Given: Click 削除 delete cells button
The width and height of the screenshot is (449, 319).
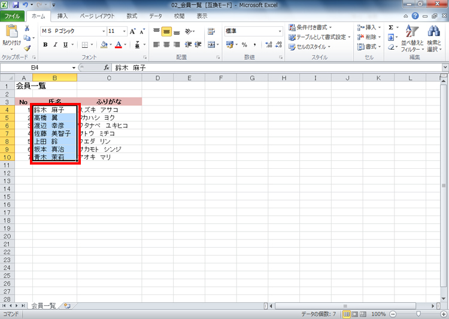Looking at the screenshot, I should [369, 37].
